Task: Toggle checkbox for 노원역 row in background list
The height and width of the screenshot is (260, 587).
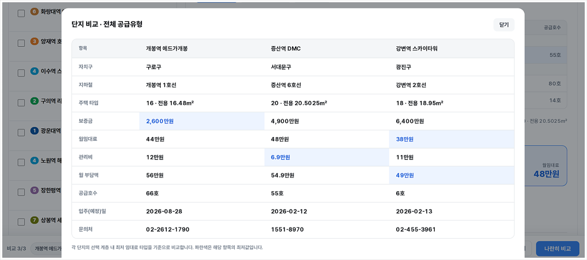Action: point(21,162)
